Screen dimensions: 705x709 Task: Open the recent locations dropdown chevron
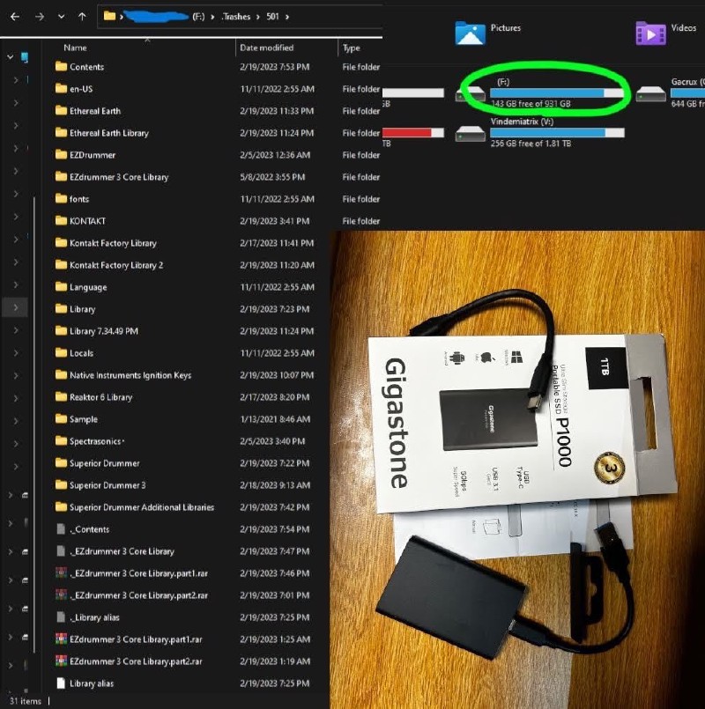pyautogui.click(x=60, y=16)
